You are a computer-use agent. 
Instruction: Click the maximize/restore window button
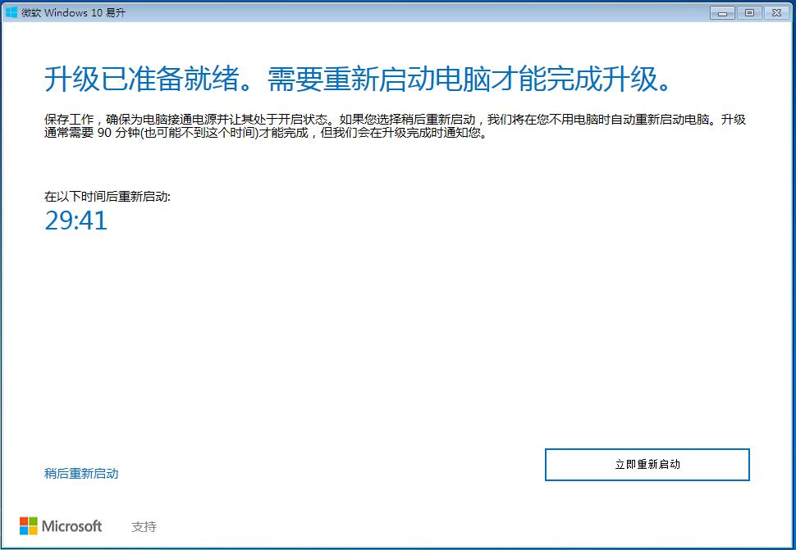749,12
